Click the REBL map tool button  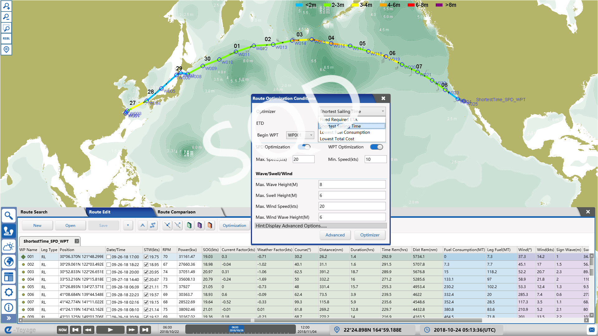(6, 39)
